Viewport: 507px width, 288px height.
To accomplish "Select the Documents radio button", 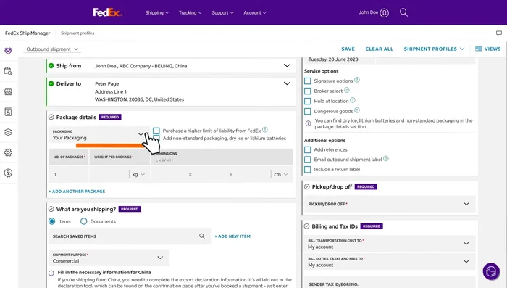I will coord(84,221).
